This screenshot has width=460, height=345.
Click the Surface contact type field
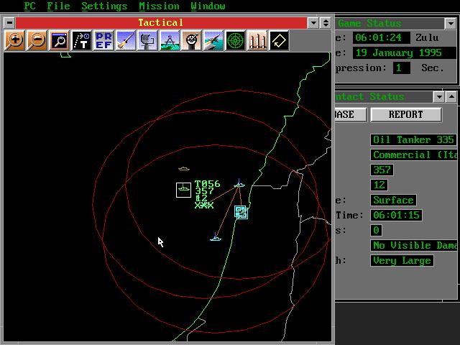point(393,200)
